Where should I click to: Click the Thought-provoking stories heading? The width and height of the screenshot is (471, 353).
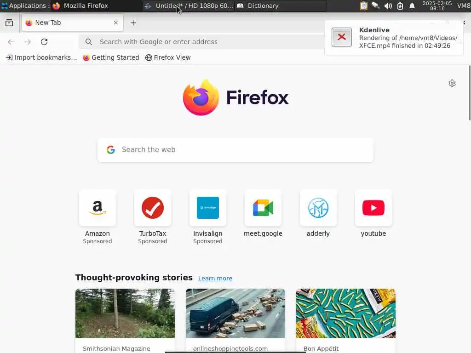[134, 277]
